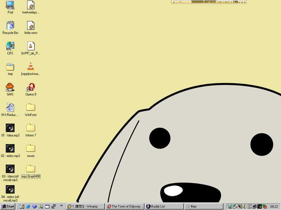Switch to The Town of Odyssey Opera window
This screenshot has width=281, height=210.
coord(125,206)
